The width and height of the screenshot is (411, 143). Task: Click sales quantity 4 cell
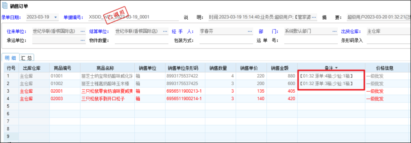(x=220, y=76)
